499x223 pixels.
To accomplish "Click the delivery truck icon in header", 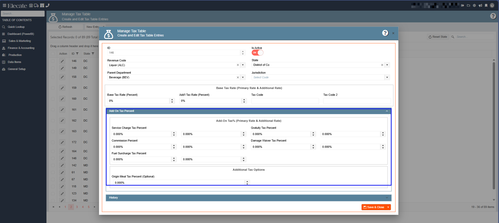I will coord(36,5).
